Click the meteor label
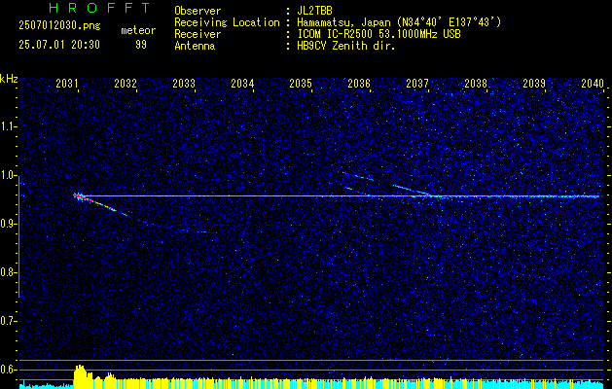The height and width of the screenshot is (389, 612). 138,30
